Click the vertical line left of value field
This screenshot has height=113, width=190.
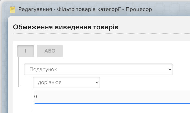[32, 100]
